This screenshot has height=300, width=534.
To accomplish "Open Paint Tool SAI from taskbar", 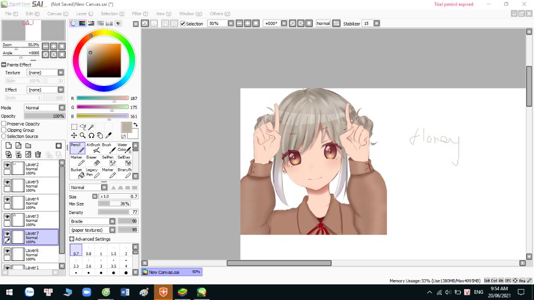I will tap(202, 292).
